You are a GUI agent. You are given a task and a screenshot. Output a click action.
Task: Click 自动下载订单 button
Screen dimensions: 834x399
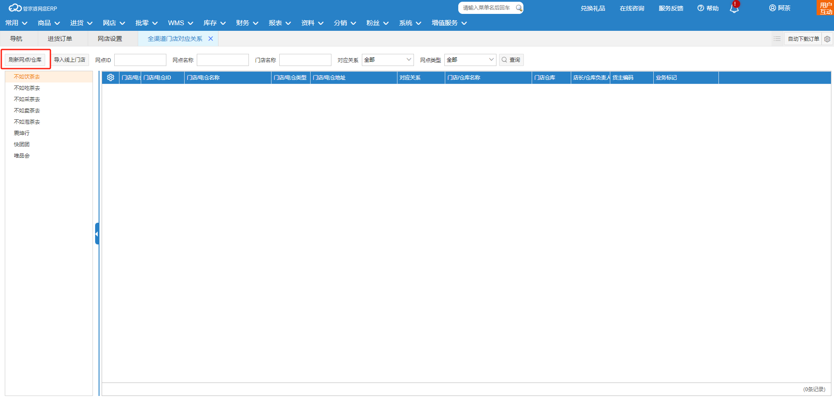point(803,39)
